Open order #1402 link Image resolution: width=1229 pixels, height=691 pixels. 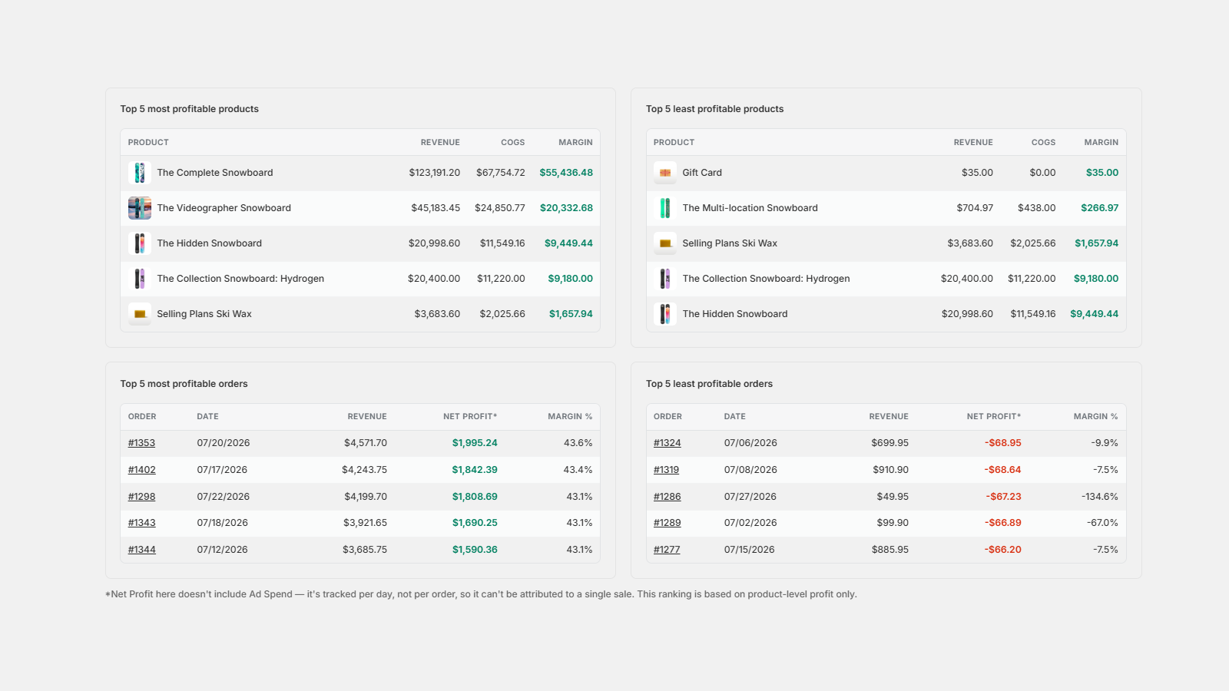(142, 470)
